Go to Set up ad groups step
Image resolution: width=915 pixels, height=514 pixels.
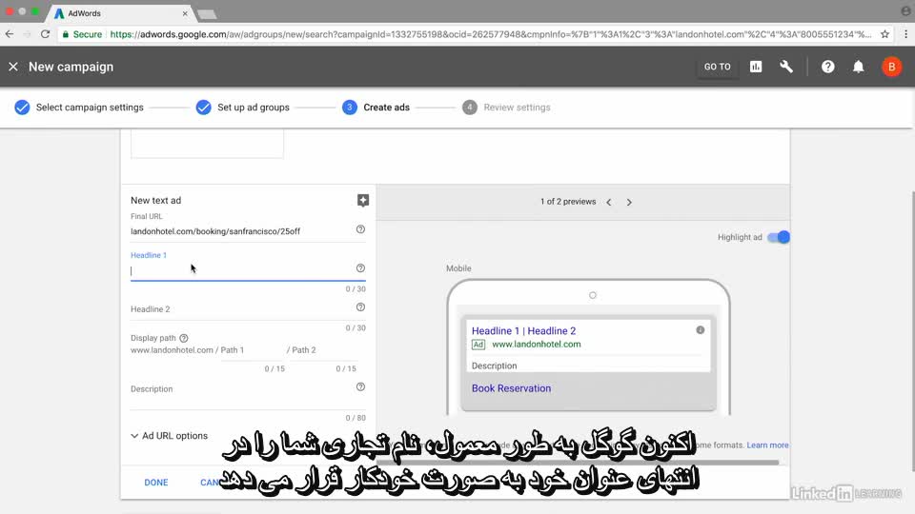pyautogui.click(x=243, y=108)
